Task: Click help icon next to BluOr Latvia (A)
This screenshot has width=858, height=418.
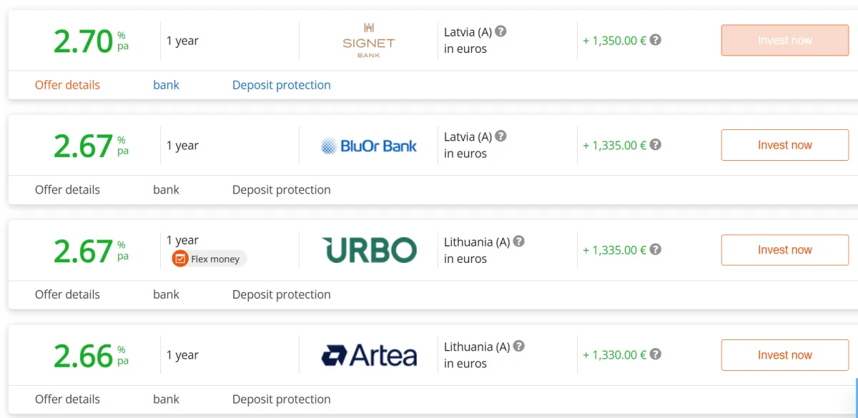Action: click(501, 136)
